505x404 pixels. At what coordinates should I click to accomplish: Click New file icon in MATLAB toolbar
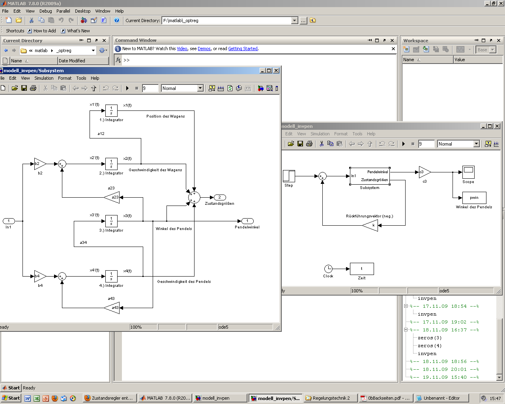(x=8, y=20)
